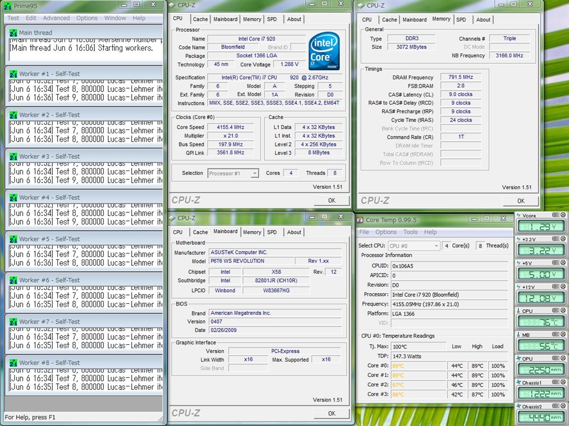
Task: Click the Prime95 title bar app icon
Action: tap(8, 6)
